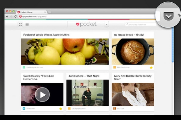Click the page vertical scrollbar
181x120 pixels.
(173, 45)
